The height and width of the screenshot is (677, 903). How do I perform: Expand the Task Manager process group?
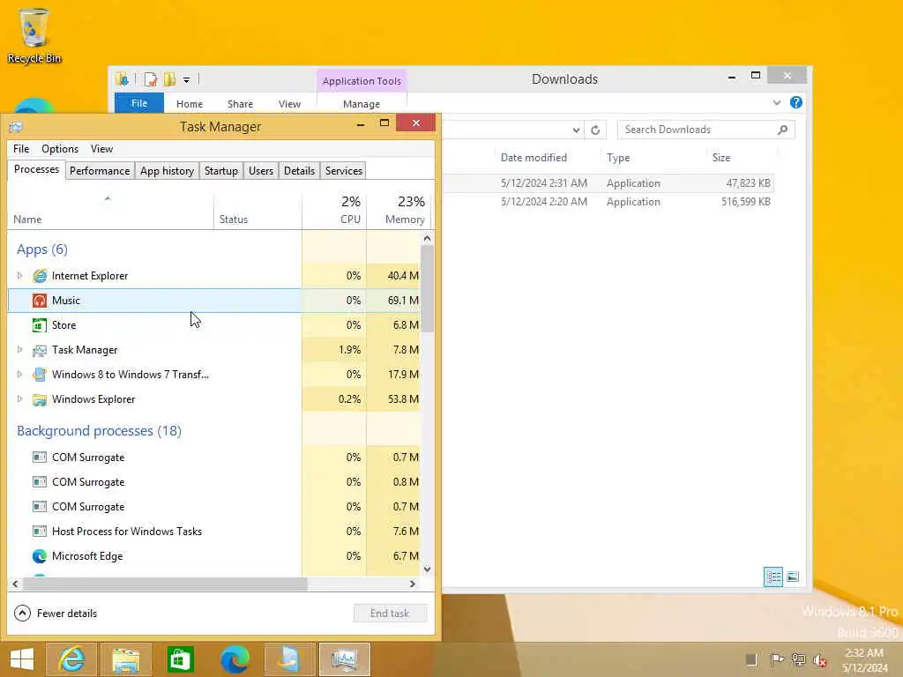[x=19, y=350]
